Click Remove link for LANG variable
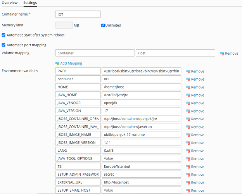242x194 pixels. [x=197, y=151]
